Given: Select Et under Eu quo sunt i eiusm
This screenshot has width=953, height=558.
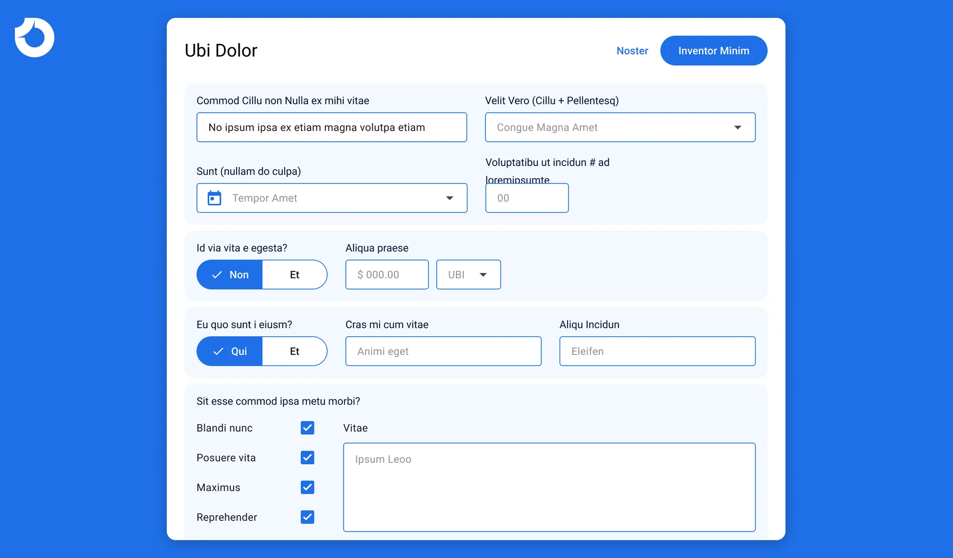Looking at the screenshot, I should (295, 351).
